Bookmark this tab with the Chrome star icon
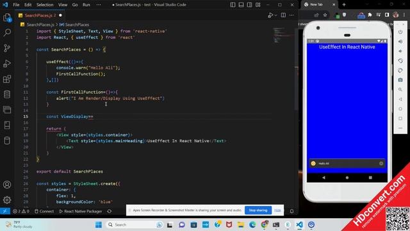This screenshot has height=231, width=410. pos(325,15)
